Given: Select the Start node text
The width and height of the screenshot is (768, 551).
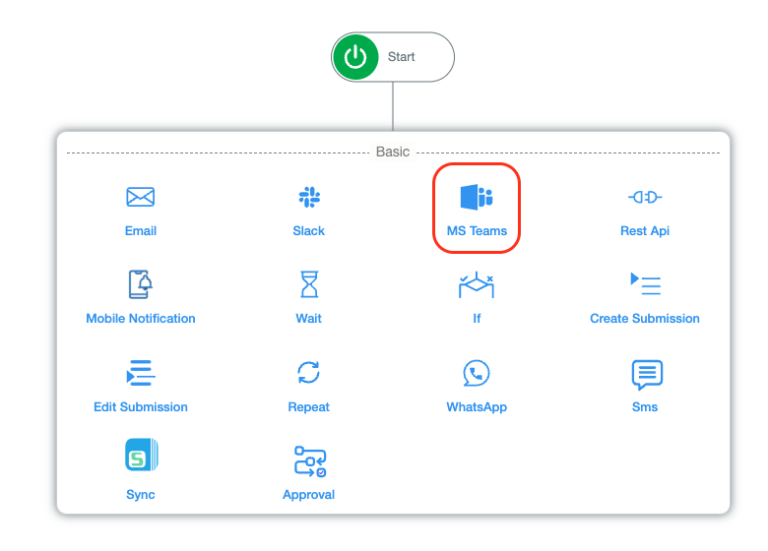Looking at the screenshot, I should [401, 57].
